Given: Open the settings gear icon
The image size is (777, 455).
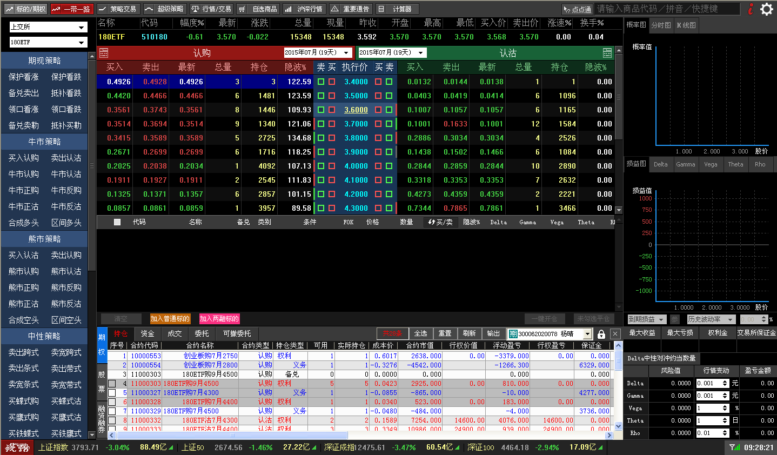Looking at the screenshot, I should tap(766, 9).
